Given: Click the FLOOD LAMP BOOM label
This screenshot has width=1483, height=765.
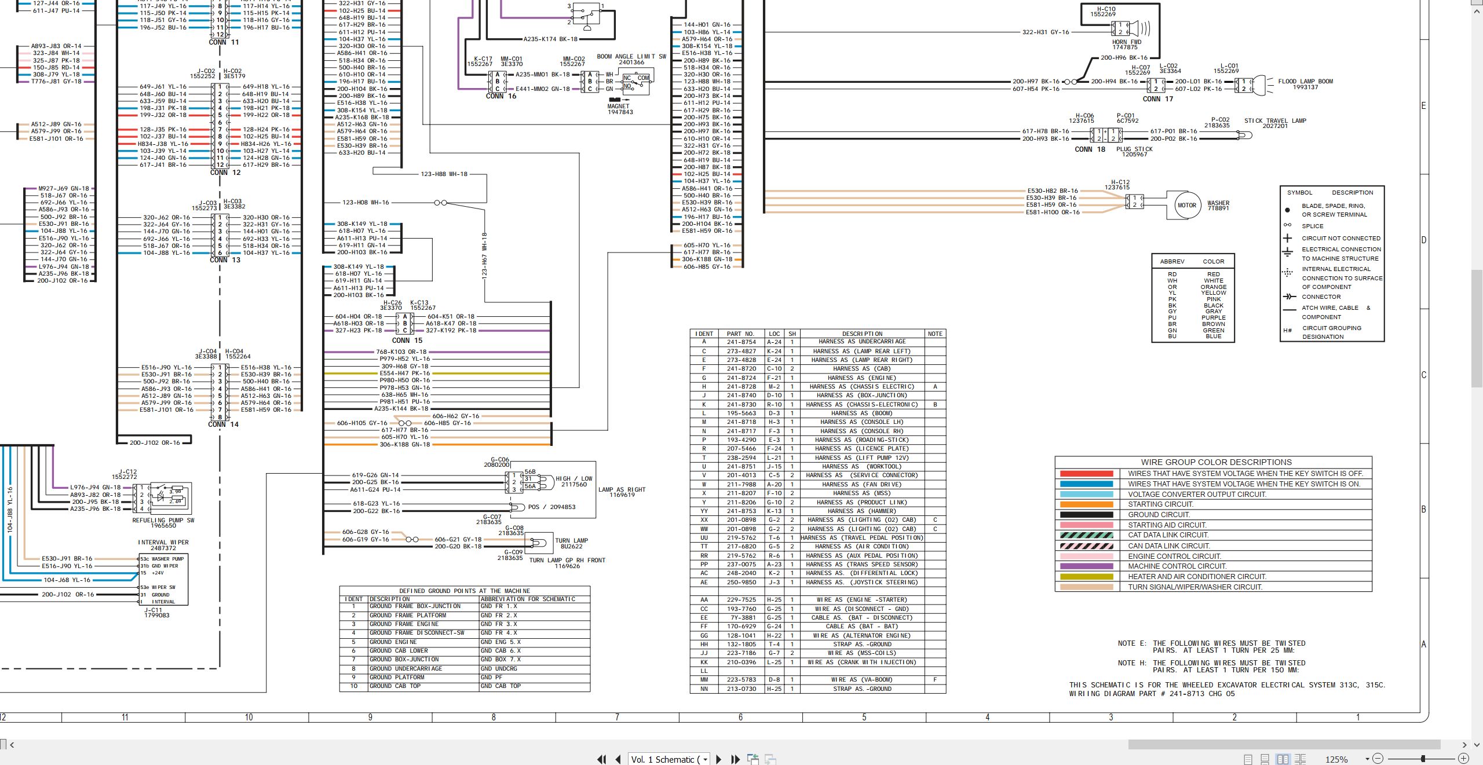Looking at the screenshot, I should [1306, 82].
